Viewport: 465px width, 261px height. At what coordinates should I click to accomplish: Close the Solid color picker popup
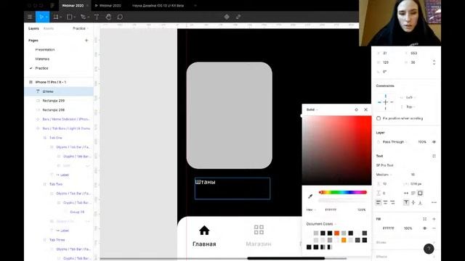pos(365,109)
